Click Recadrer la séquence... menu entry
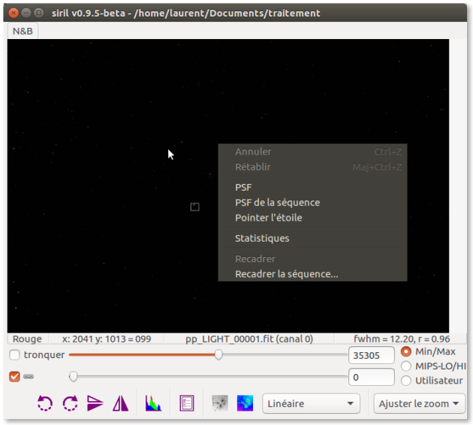The image size is (473, 425). 286,274
